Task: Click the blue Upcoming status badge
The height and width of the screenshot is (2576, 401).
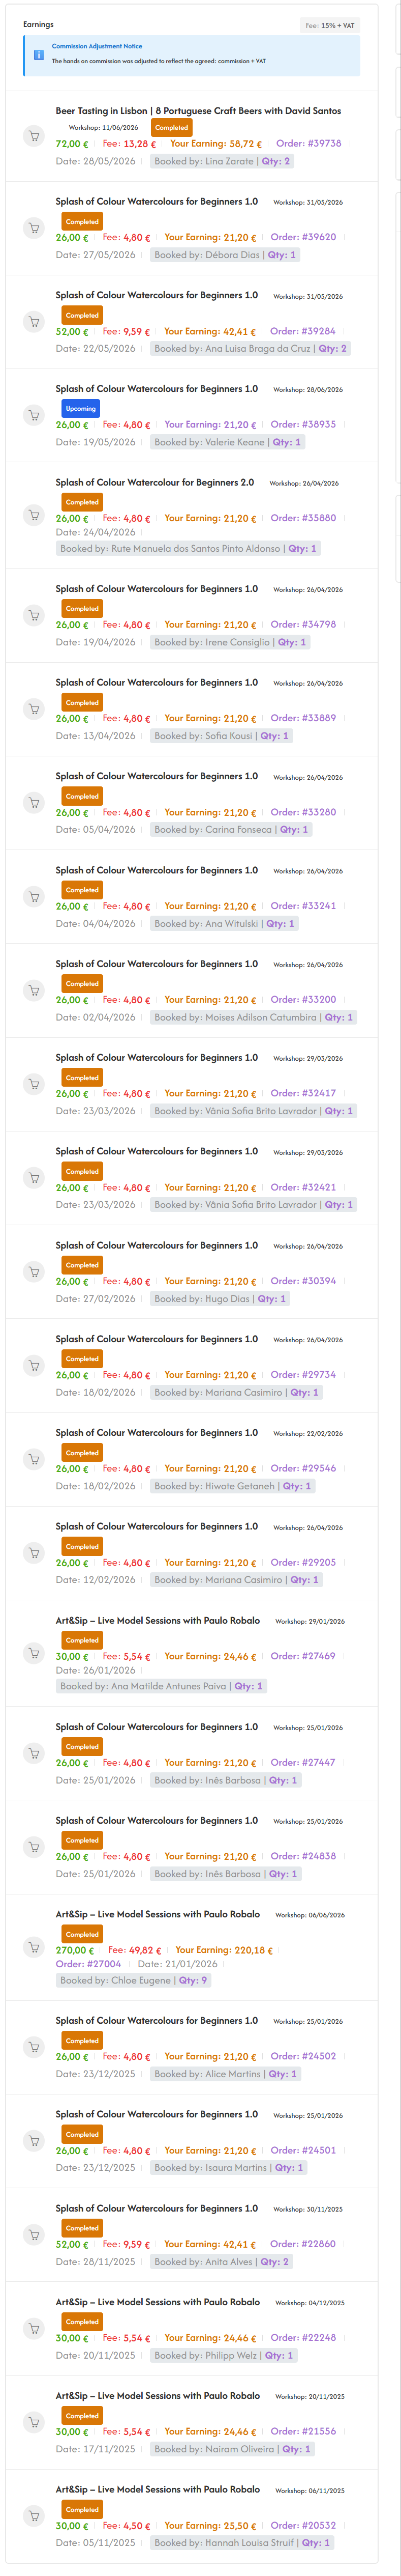Action: coord(81,409)
